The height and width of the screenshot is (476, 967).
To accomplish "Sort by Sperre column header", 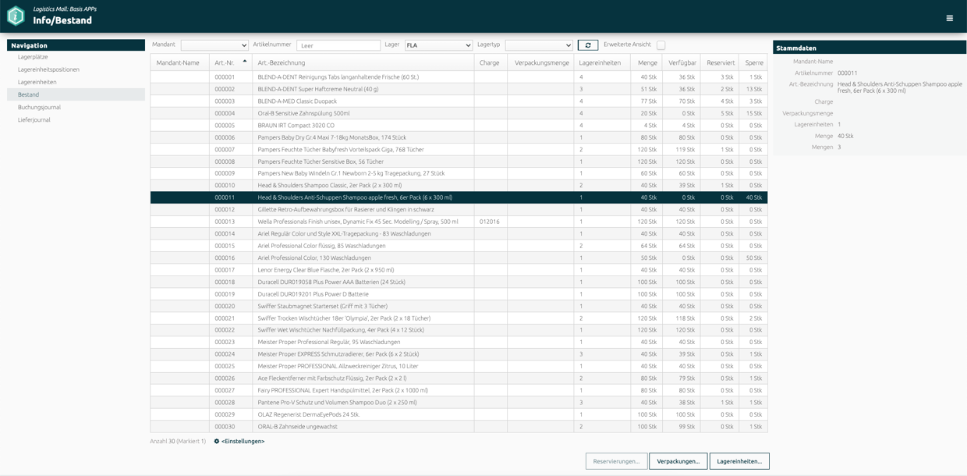I will click(753, 62).
